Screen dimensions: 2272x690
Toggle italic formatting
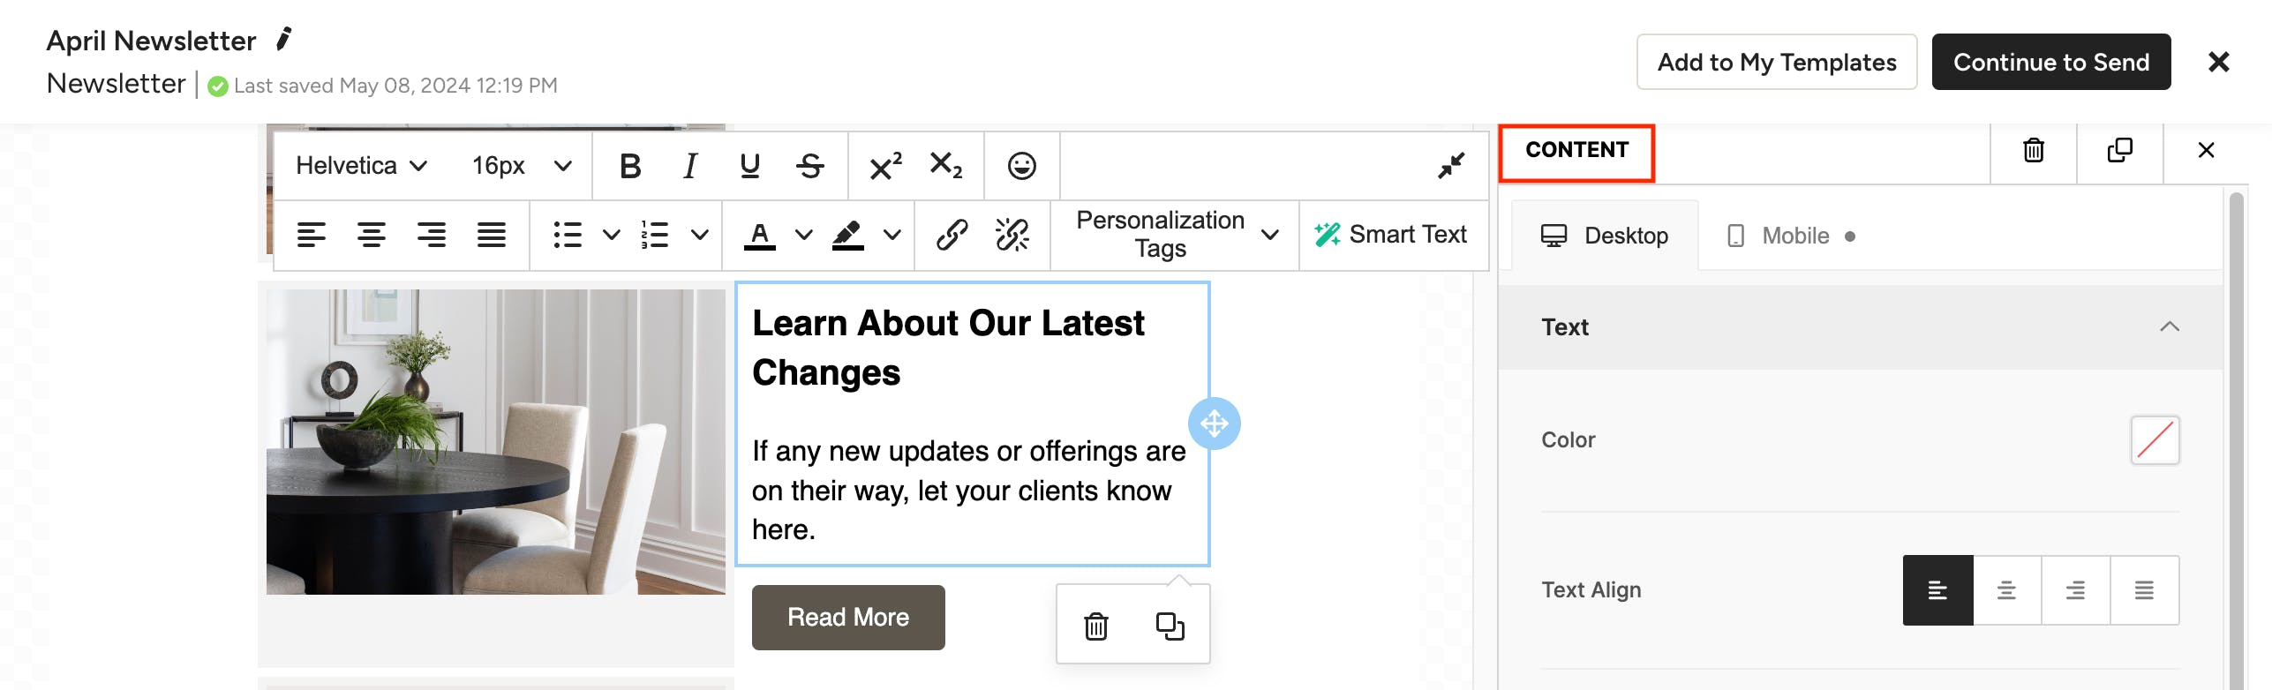689,166
